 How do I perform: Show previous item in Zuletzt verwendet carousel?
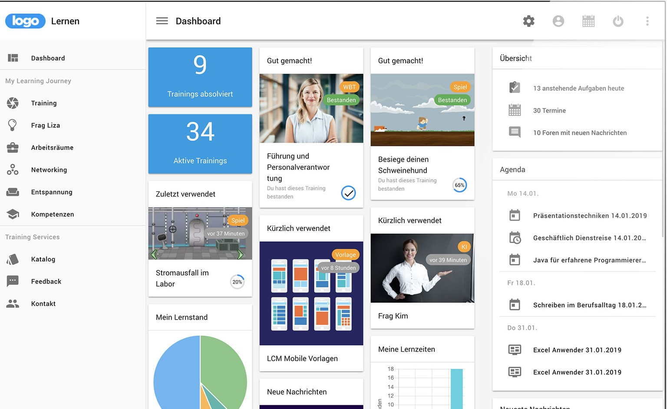[154, 254]
